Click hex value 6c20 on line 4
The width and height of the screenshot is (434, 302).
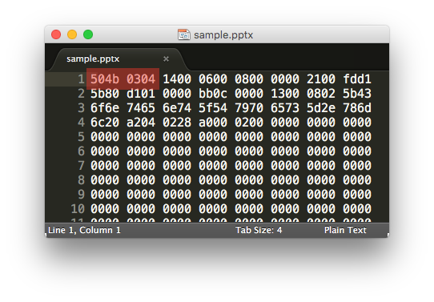coord(105,123)
